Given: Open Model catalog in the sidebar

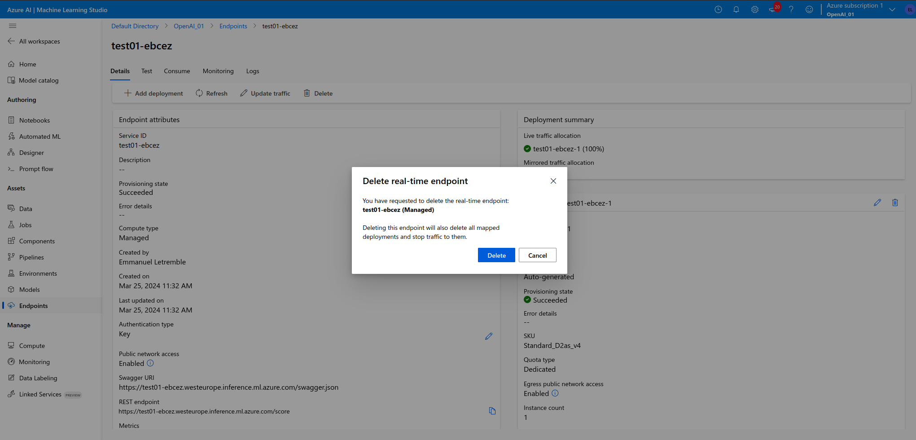Looking at the screenshot, I should 33,80.
